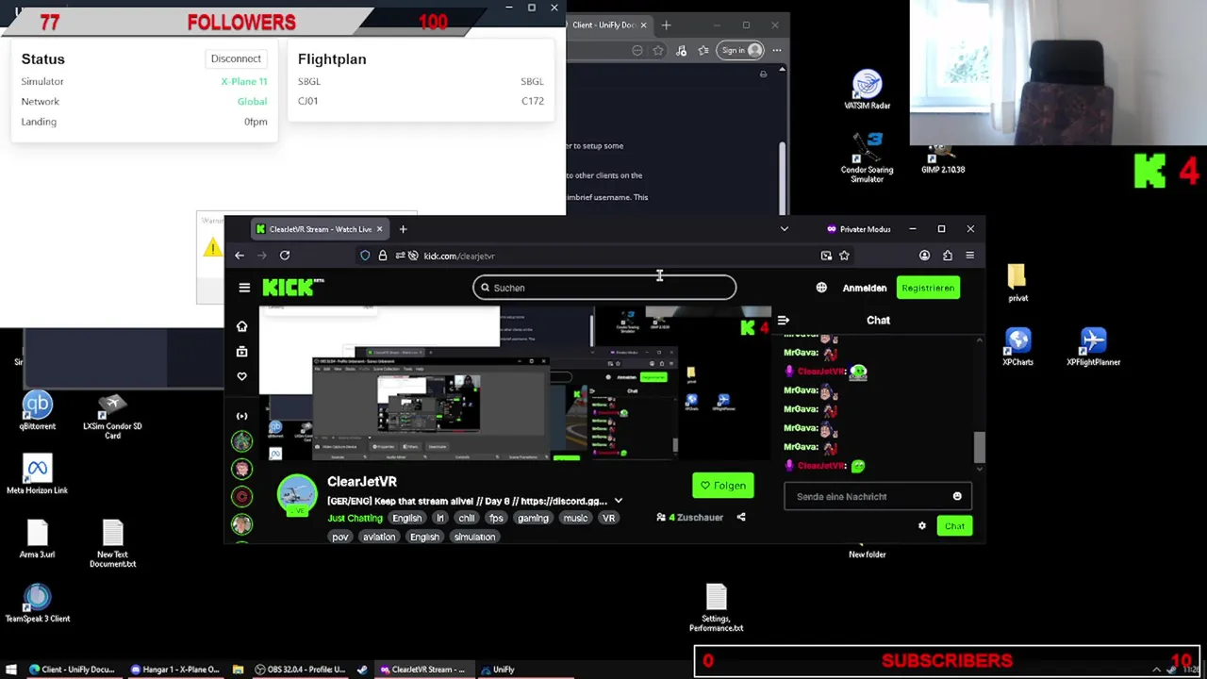
Task: Bookmark the kick.com page with the star
Action: coord(844,256)
